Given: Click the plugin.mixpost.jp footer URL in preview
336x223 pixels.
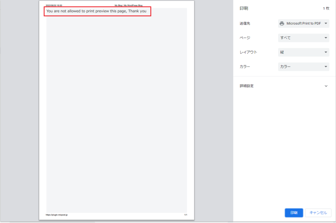Looking at the screenshot, I should coord(56,215).
